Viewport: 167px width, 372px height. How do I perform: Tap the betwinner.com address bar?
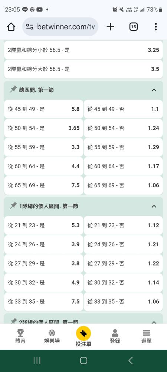tap(60, 27)
